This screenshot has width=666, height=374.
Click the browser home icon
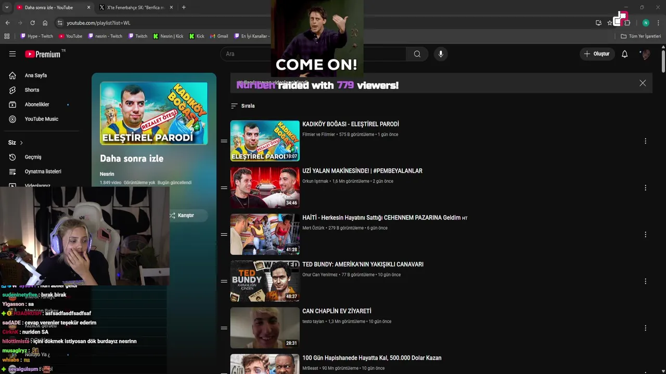tap(45, 23)
